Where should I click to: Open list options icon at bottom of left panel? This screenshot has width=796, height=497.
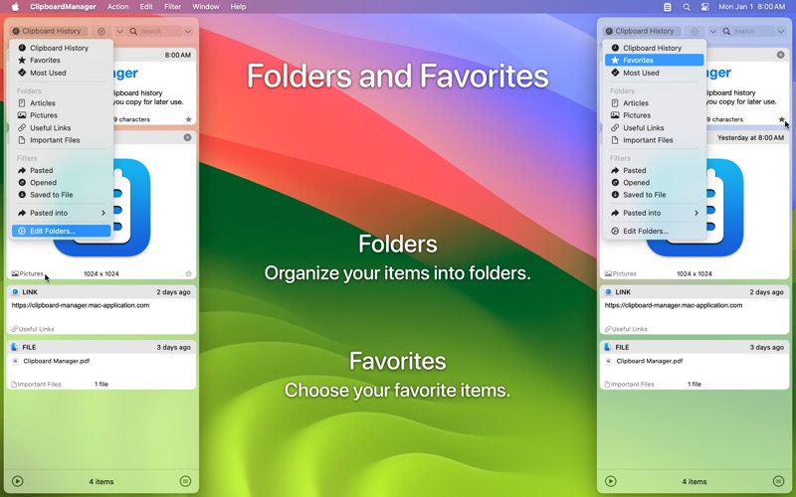click(185, 481)
